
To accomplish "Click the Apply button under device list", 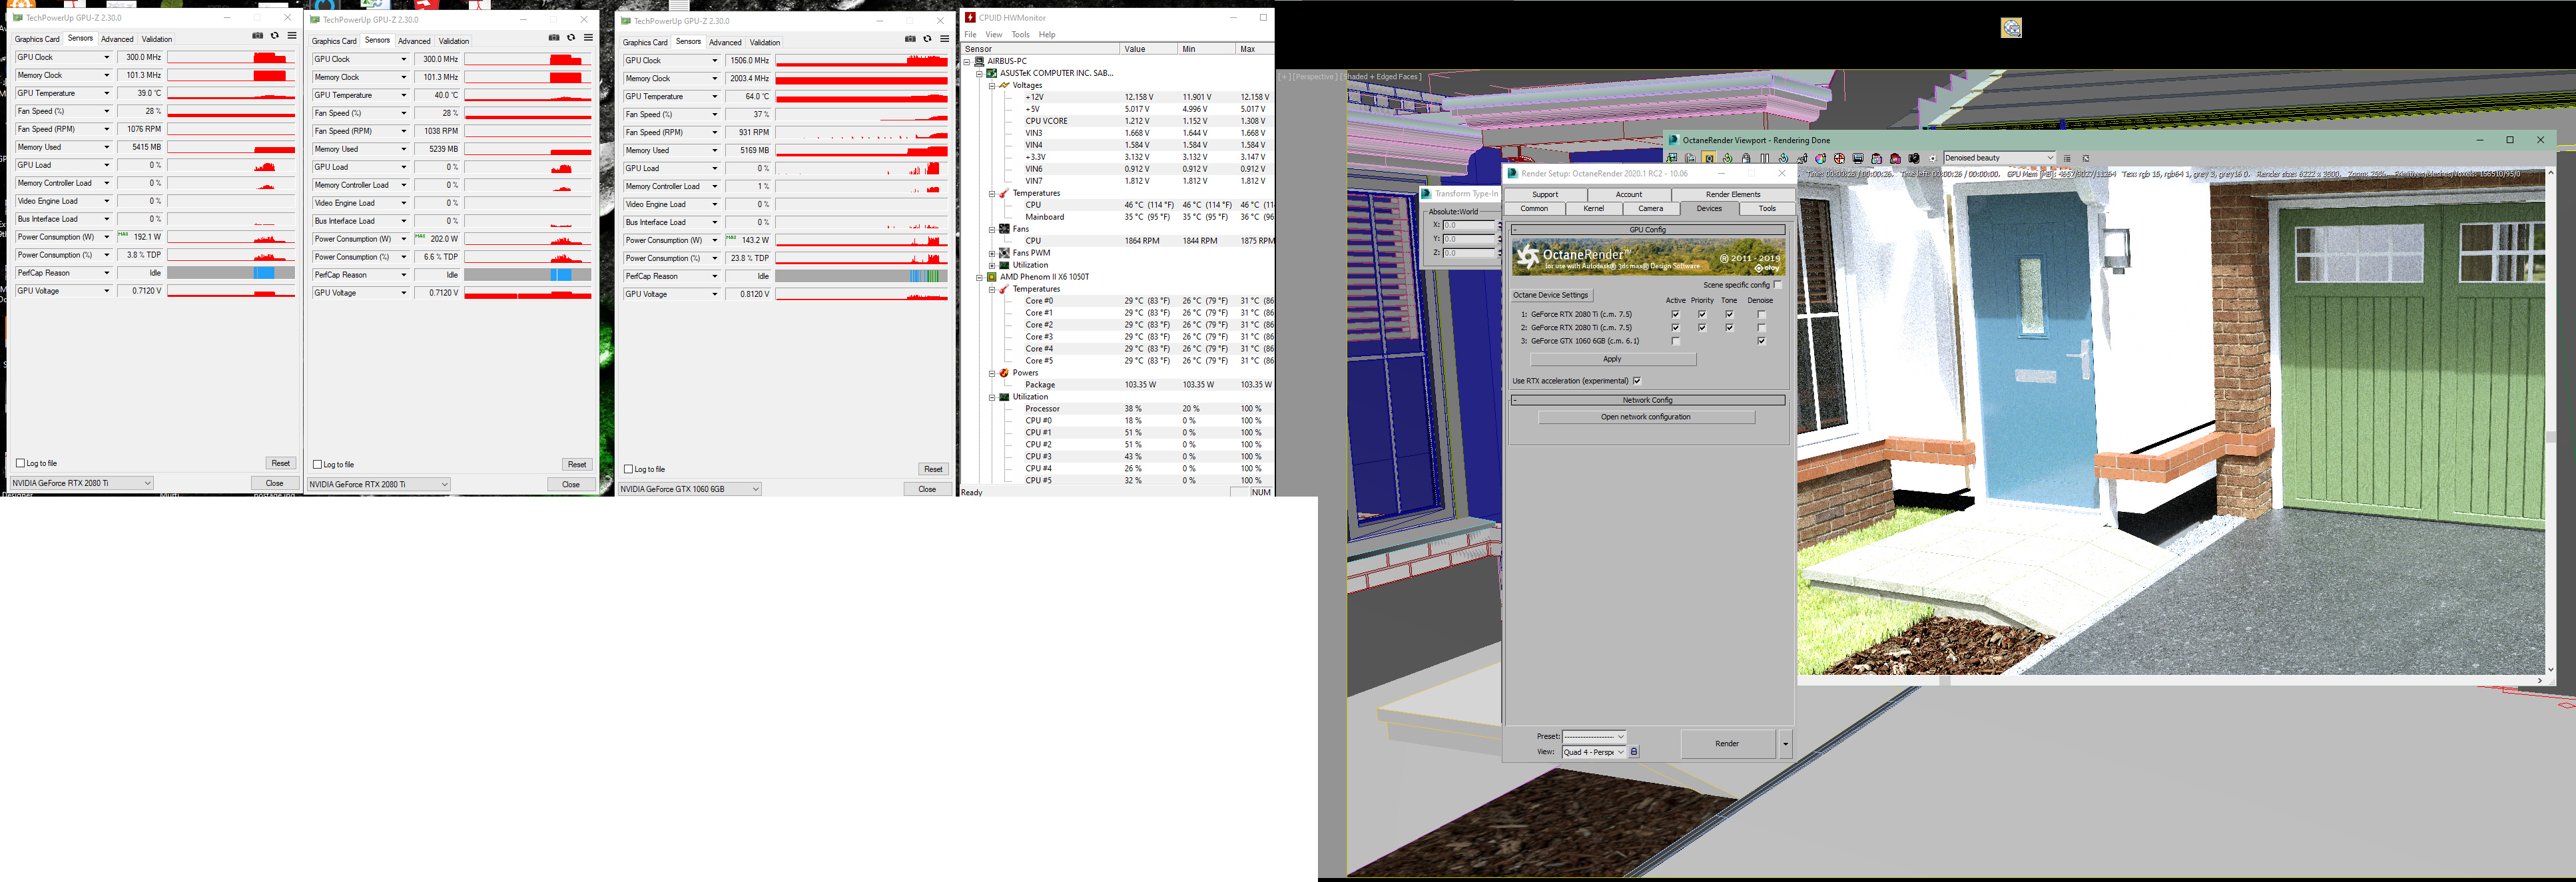I will 1612,359.
